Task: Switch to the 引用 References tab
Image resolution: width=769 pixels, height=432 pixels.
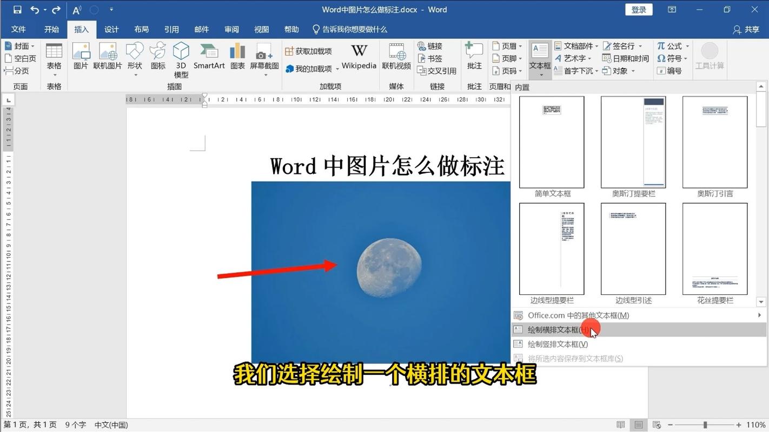Action: point(171,30)
